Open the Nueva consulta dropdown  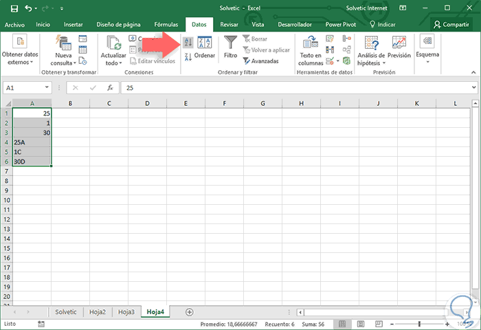pos(63,51)
